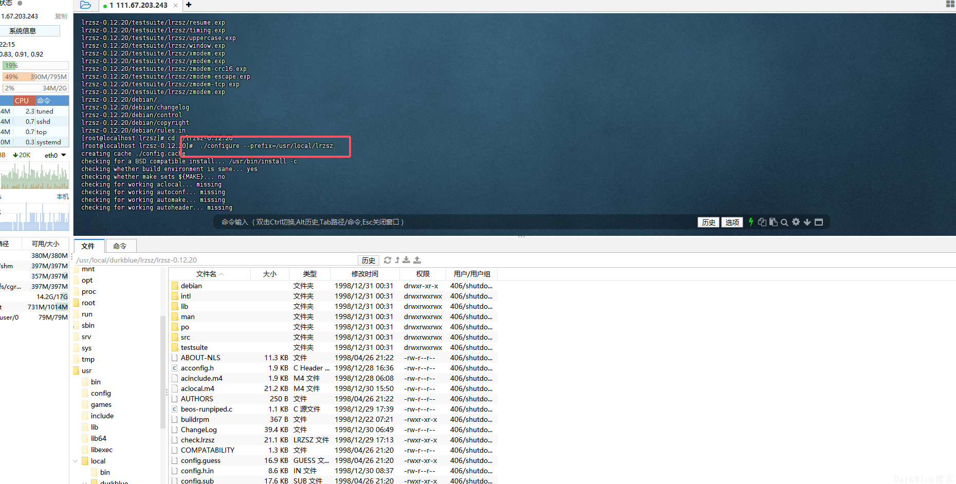This screenshot has height=484, width=956.
Task: Sort by 修改时间 column header
Action: [365, 274]
